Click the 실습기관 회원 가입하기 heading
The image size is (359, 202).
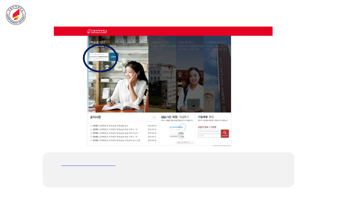175,117
